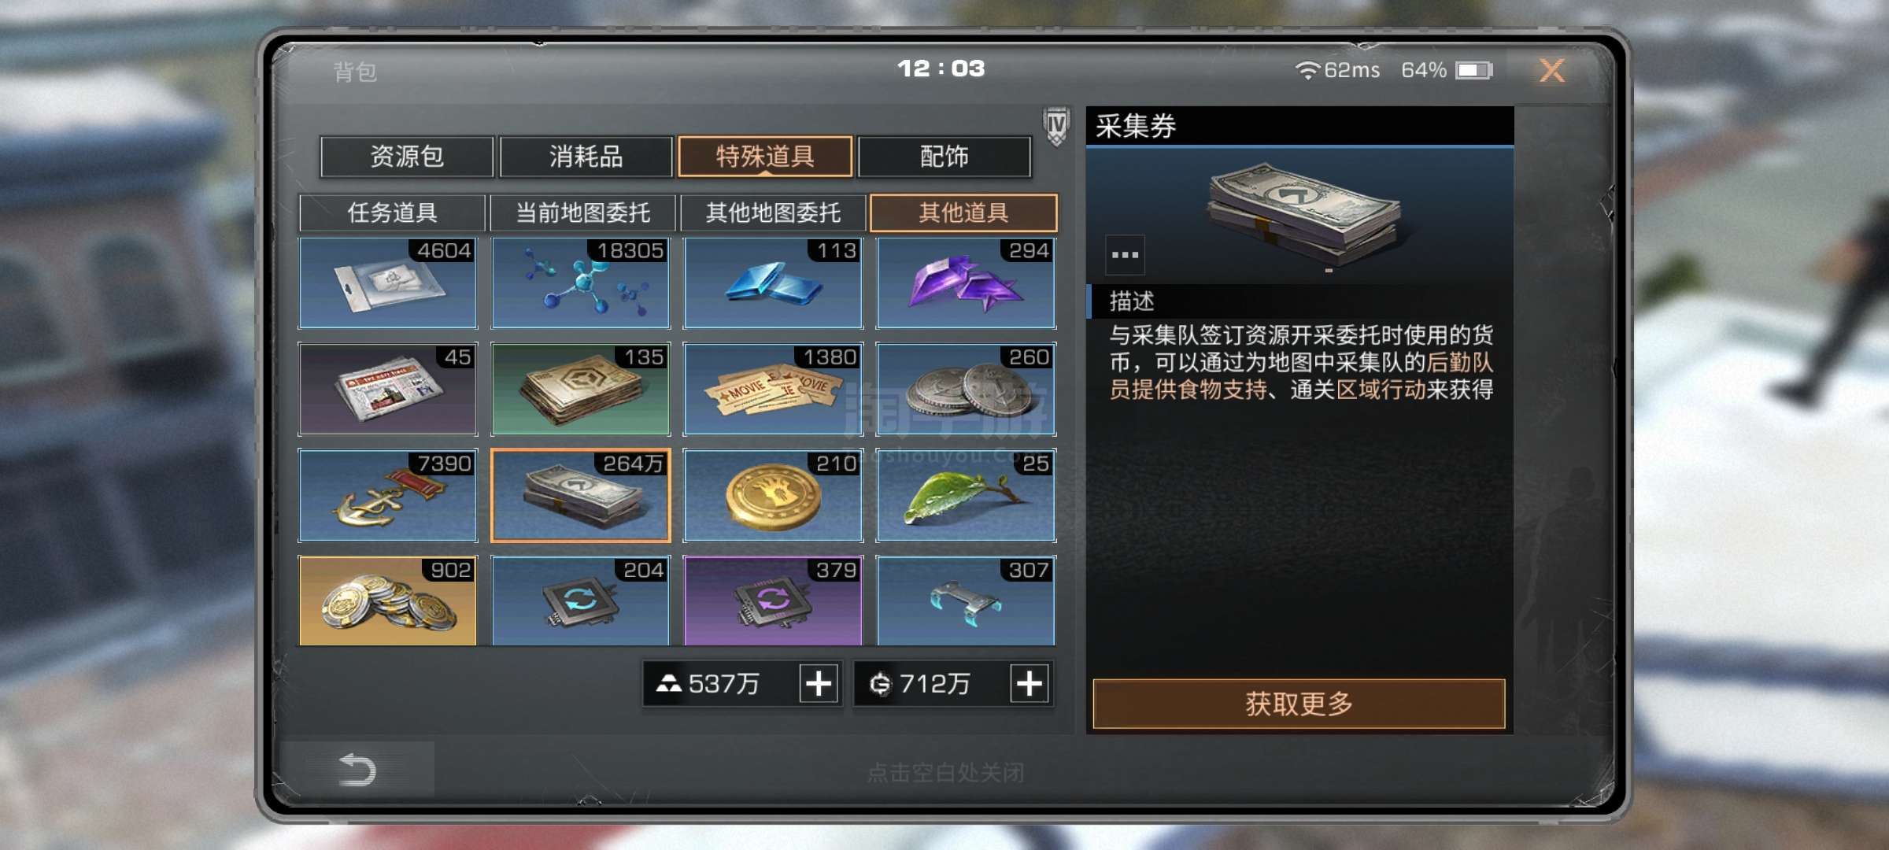Switch to the 消耗品 tab

coord(586,157)
